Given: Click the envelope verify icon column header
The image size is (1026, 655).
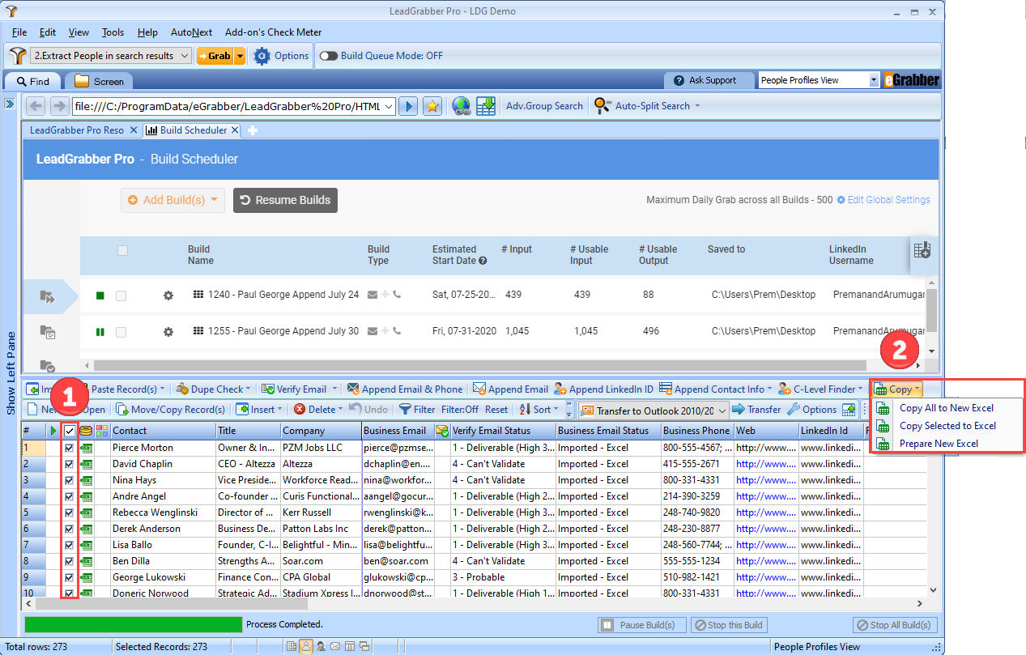Looking at the screenshot, I should click(x=442, y=431).
